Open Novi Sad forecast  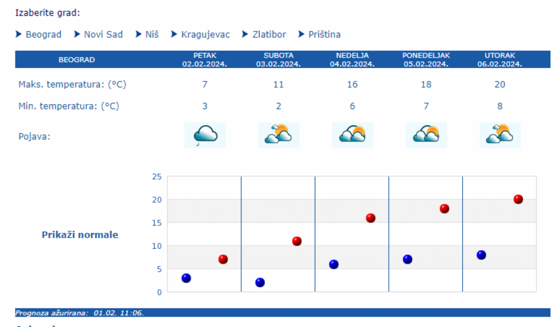tap(103, 35)
